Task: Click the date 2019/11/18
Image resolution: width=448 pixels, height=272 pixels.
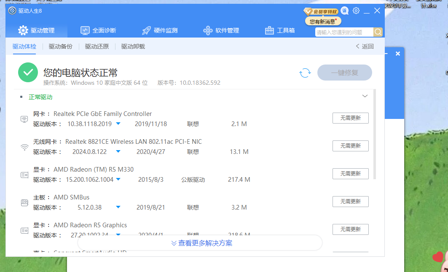Action: coord(150,124)
